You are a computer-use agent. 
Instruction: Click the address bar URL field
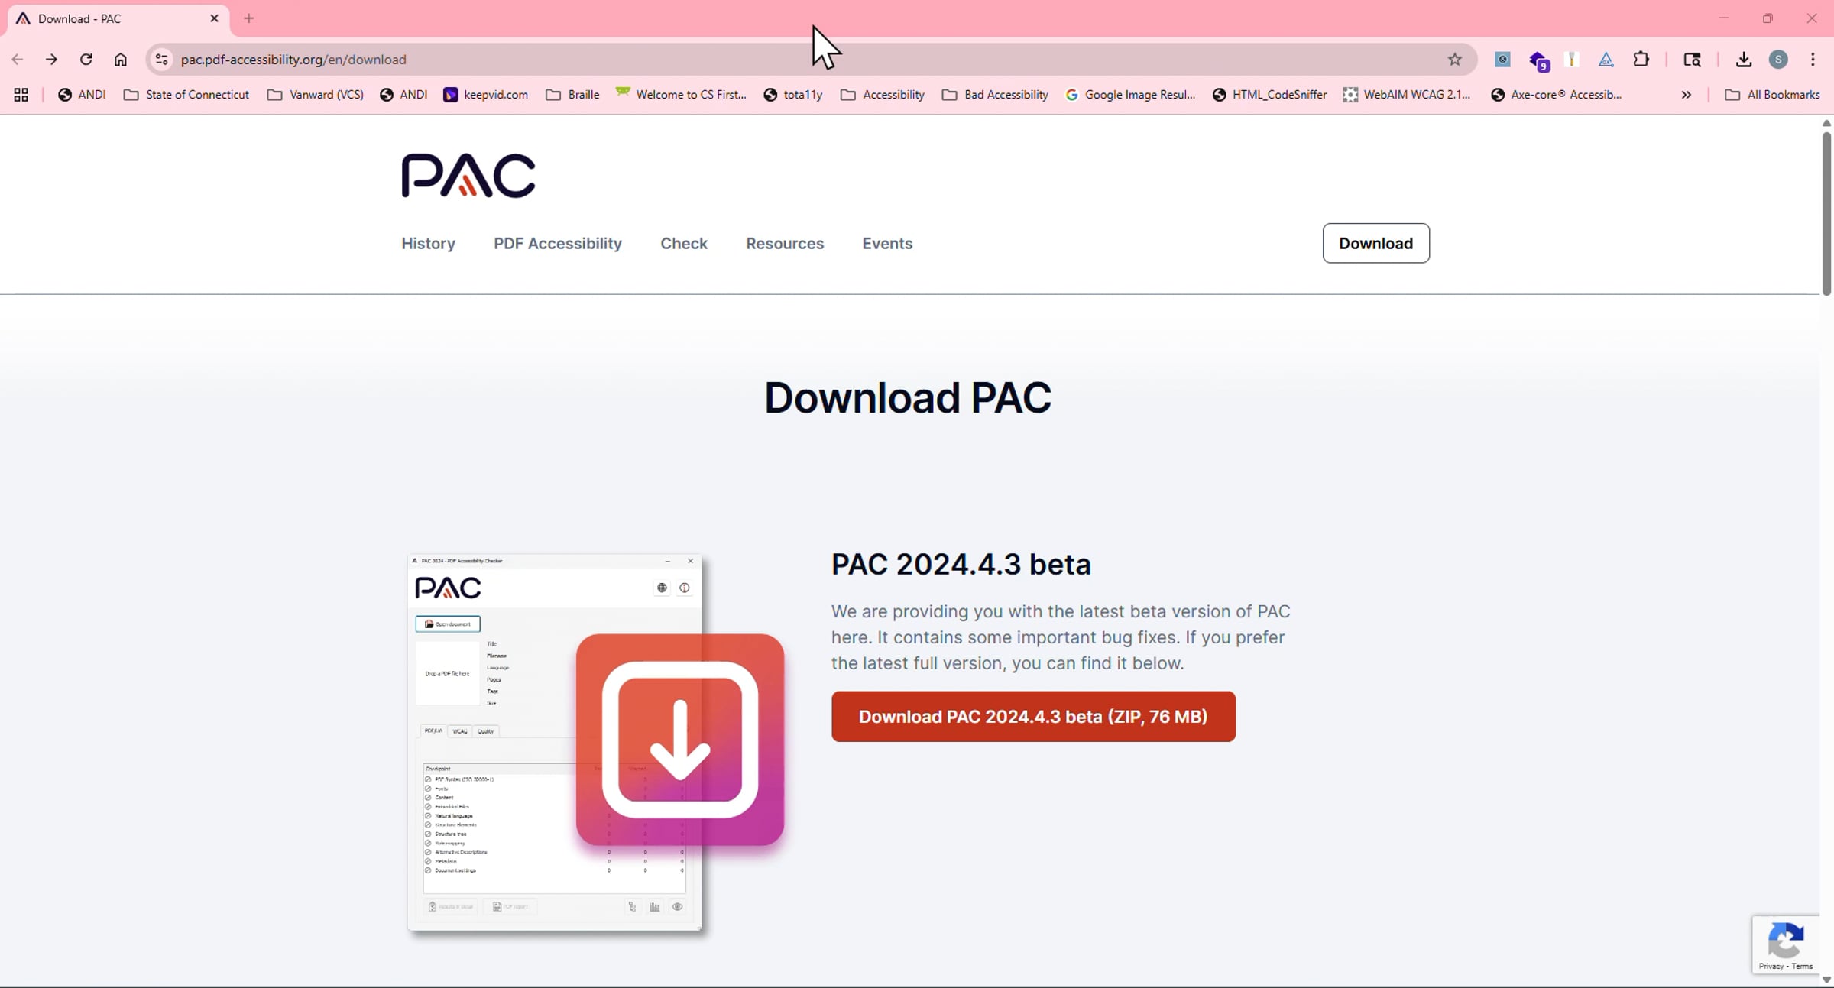coord(810,60)
